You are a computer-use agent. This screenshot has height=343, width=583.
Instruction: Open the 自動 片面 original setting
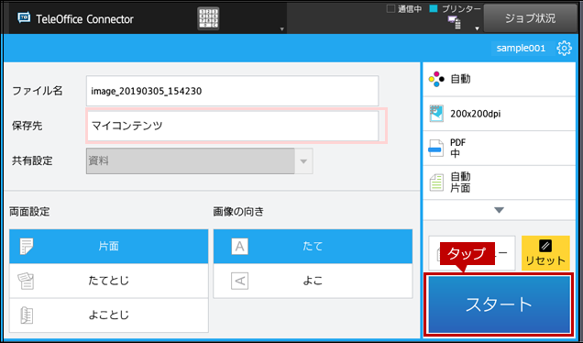(x=499, y=183)
